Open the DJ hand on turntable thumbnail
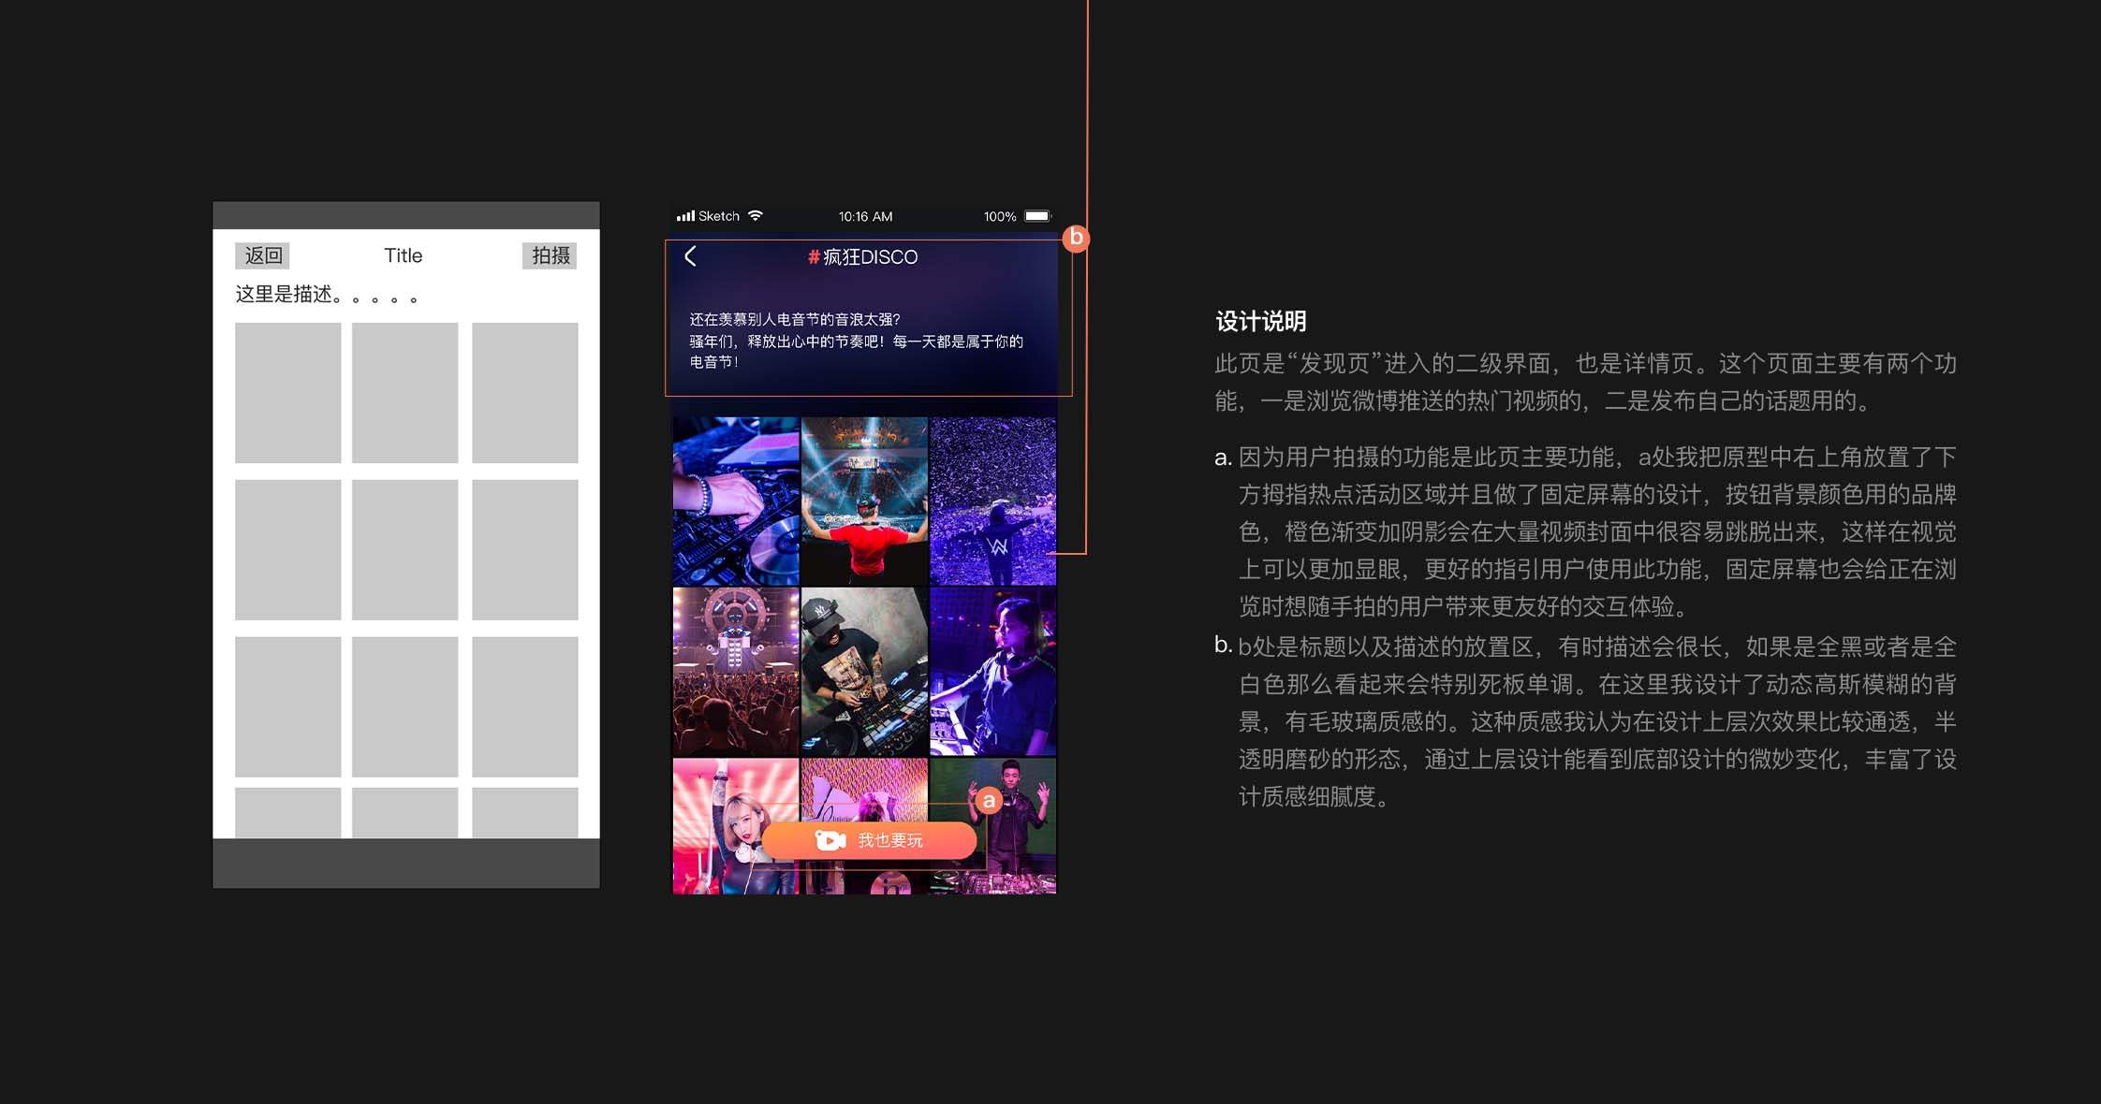The height and width of the screenshot is (1104, 2101). pos(736,501)
